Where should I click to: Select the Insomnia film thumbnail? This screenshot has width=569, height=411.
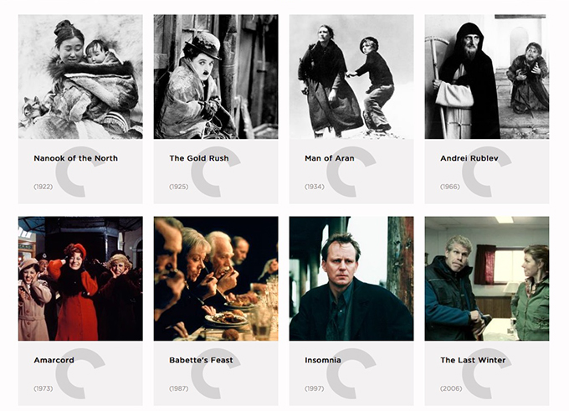point(351,279)
